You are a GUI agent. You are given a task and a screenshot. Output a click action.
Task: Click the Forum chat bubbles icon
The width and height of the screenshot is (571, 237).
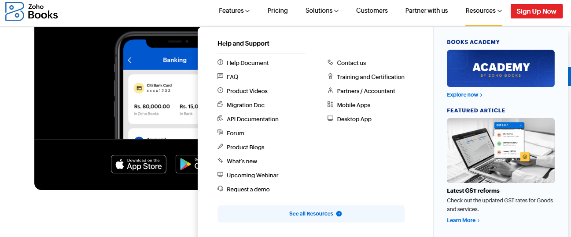coord(221,133)
